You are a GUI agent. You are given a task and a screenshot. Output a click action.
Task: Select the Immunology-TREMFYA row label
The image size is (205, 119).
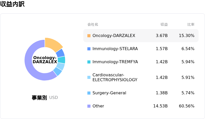pos(115,62)
